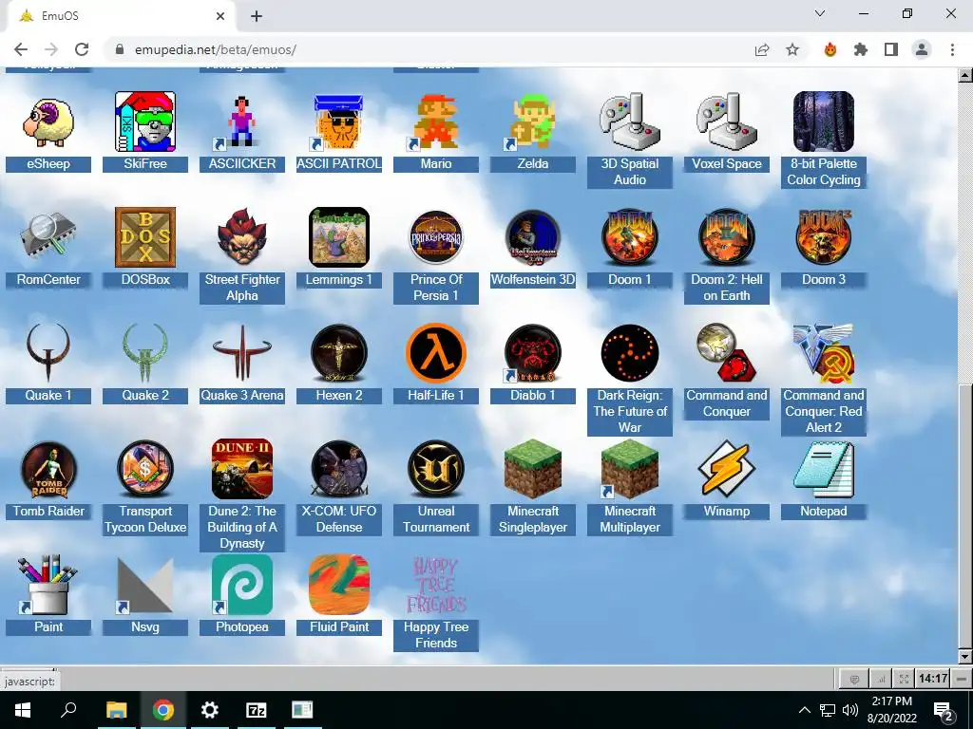Open the Paint shortcut icon
The height and width of the screenshot is (729, 973).
pos(48,585)
